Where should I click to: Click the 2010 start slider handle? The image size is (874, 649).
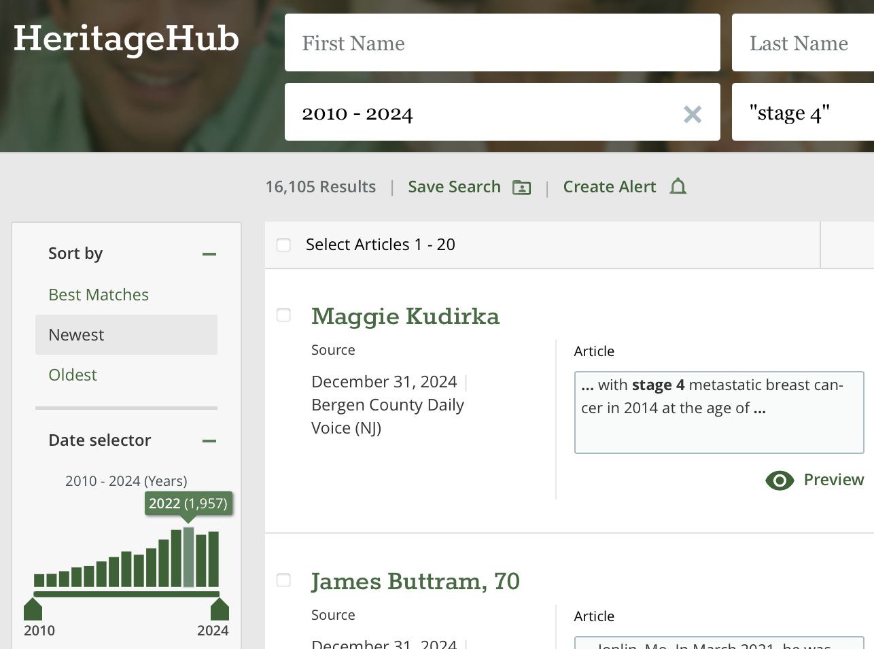pyautogui.click(x=33, y=609)
